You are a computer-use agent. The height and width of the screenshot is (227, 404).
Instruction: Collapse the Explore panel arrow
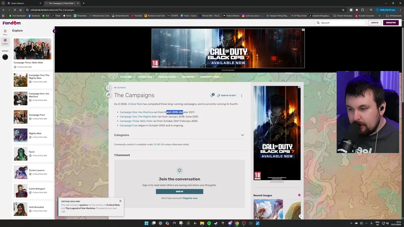tap(54, 31)
